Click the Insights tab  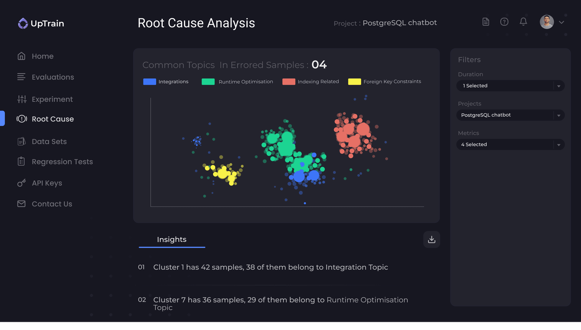172,239
